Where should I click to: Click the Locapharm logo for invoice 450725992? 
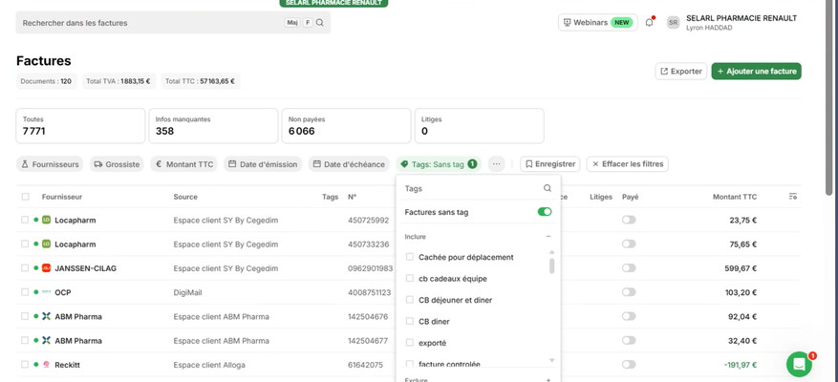[x=46, y=220]
